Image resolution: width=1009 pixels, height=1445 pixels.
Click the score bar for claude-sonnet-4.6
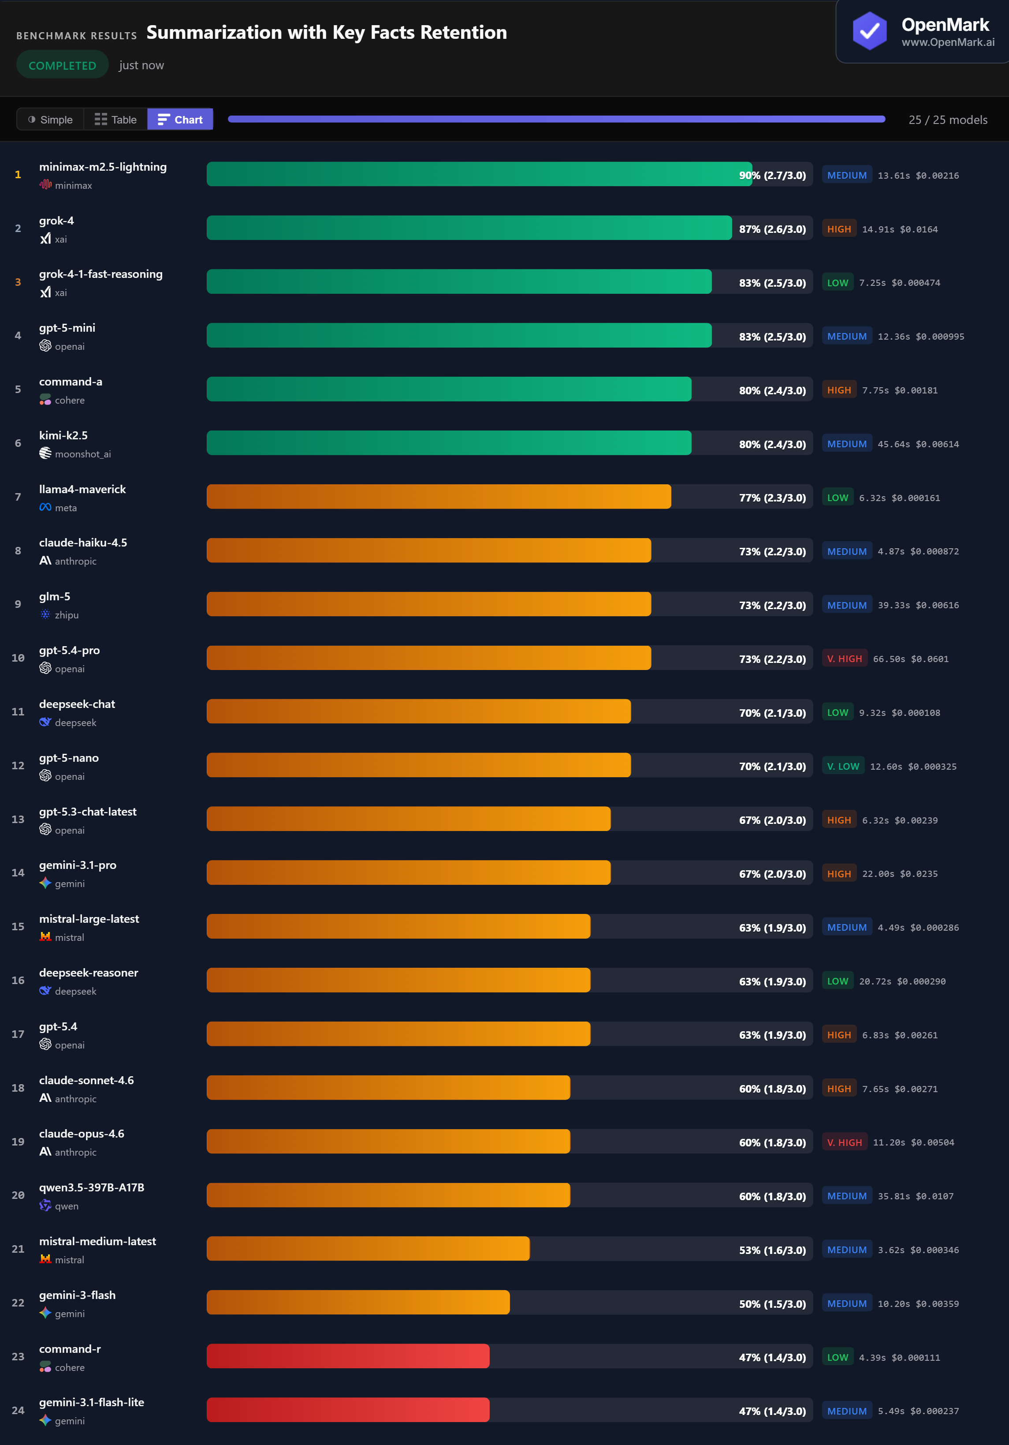point(388,1088)
